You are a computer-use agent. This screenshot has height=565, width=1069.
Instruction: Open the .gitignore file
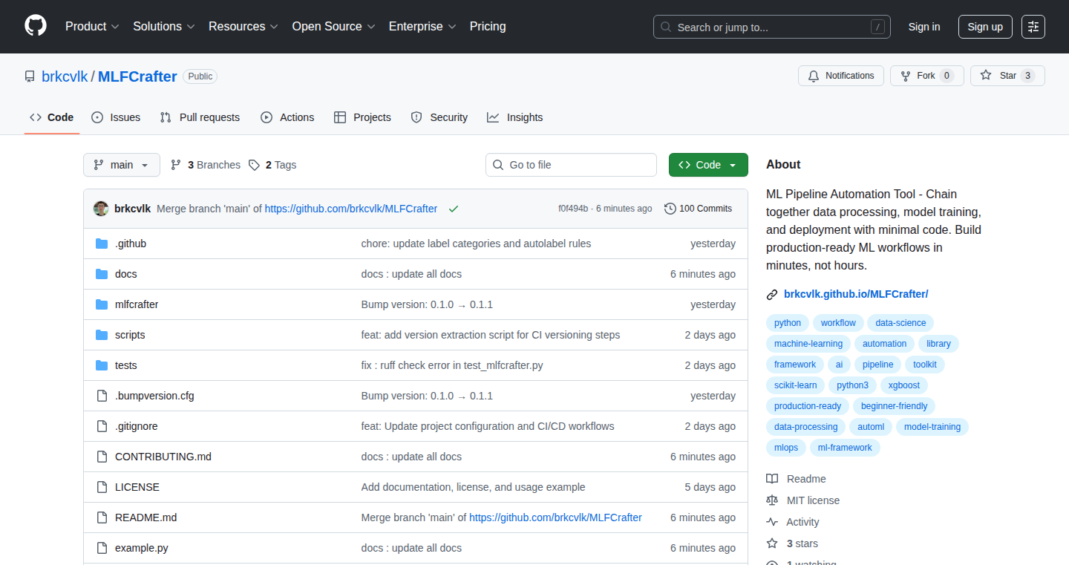[137, 426]
